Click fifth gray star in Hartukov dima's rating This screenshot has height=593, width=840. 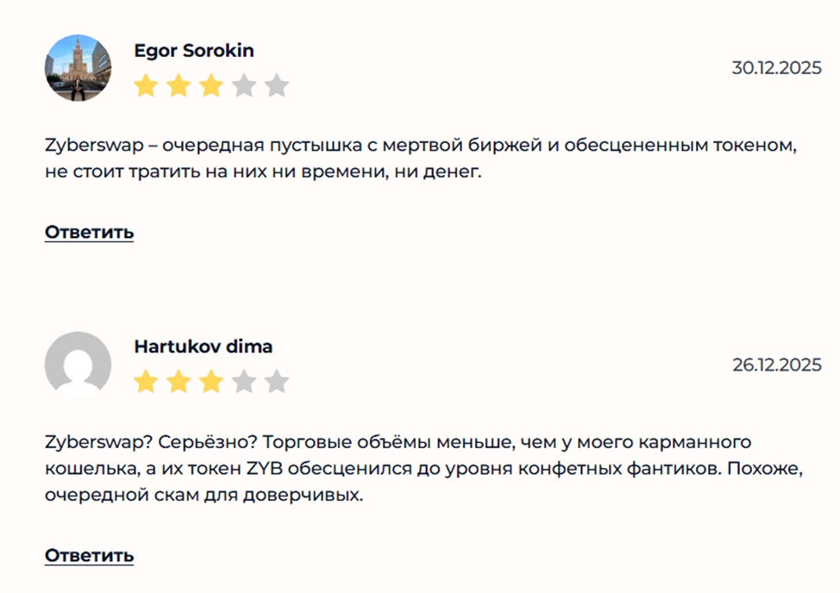pyautogui.click(x=277, y=382)
